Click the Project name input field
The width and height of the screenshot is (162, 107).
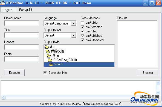[22, 23]
